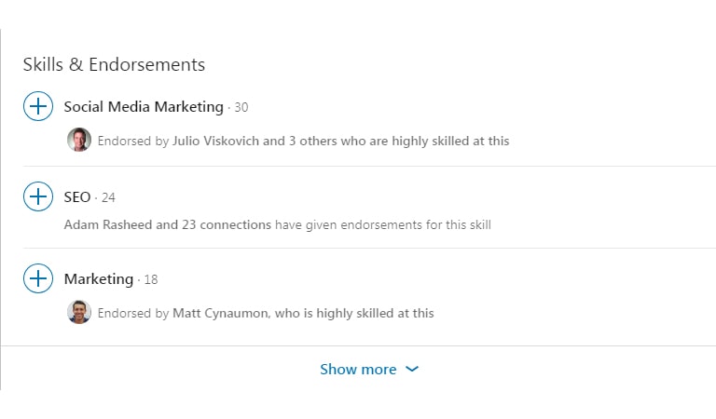Click the chevron next to Show more
This screenshot has height=419, width=716.
412,369
